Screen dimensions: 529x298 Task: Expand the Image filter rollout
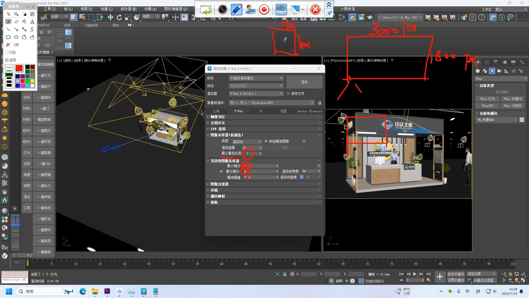pyautogui.click(x=219, y=184)
